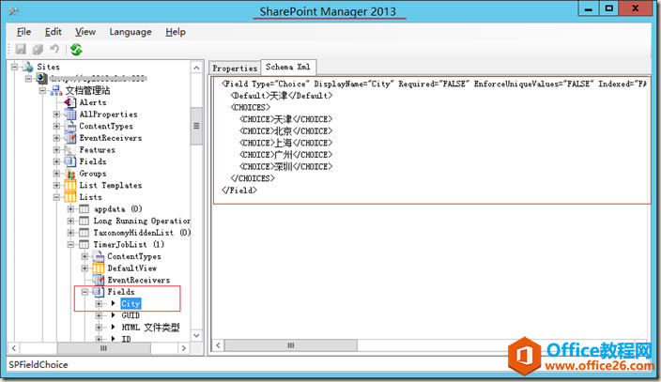Expand the appdata list node
Viewport: 661px width, 382px height.
point(70,208)
